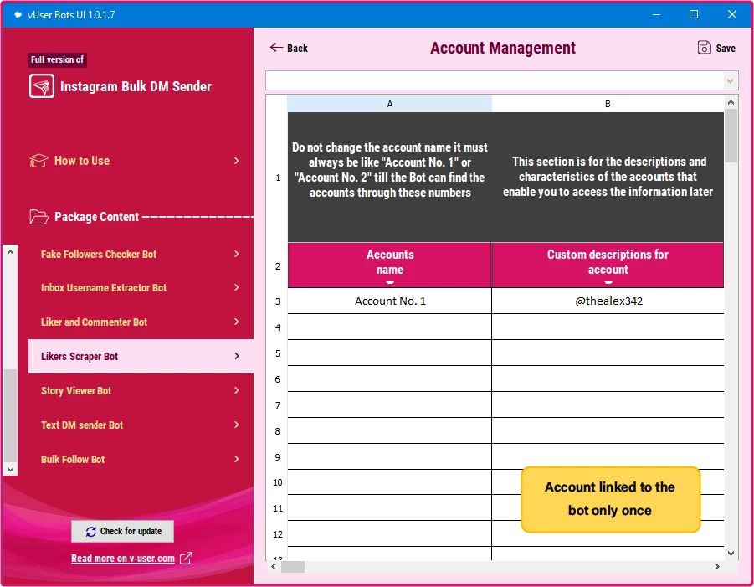
Task: Maximize the vUser Bots UI window
Action: point(694,14)
